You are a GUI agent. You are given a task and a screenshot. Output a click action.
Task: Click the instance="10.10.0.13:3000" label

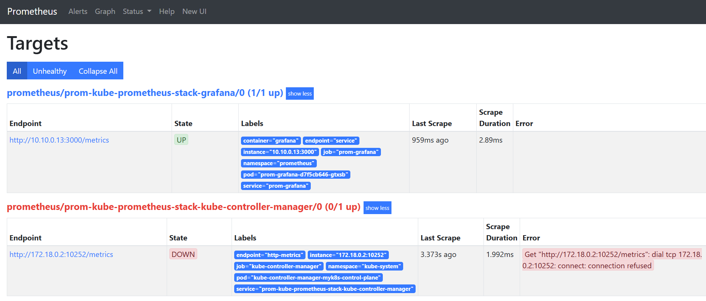[x=280, y=152]
